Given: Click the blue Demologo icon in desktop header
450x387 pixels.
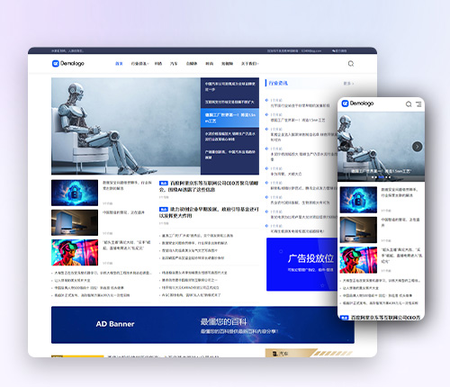Looking at the screenshot, I should [56, 64].
